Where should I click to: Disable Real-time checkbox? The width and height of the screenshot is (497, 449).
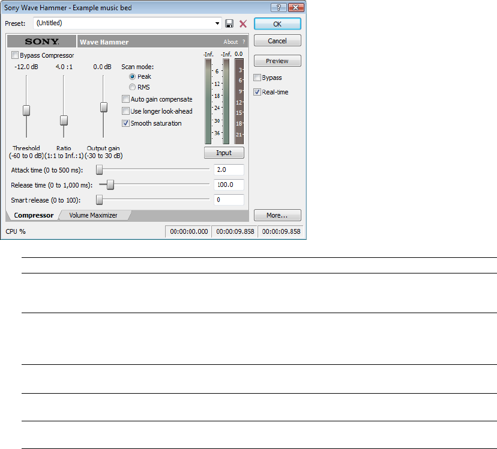(257, 92)
